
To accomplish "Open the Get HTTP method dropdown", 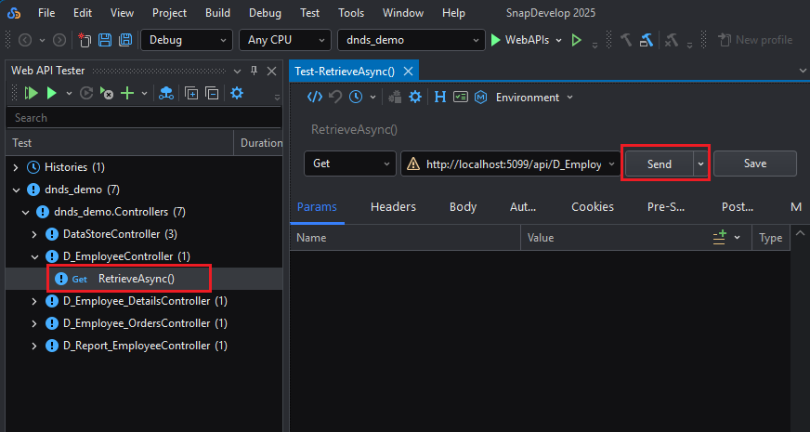I will 349,164.
